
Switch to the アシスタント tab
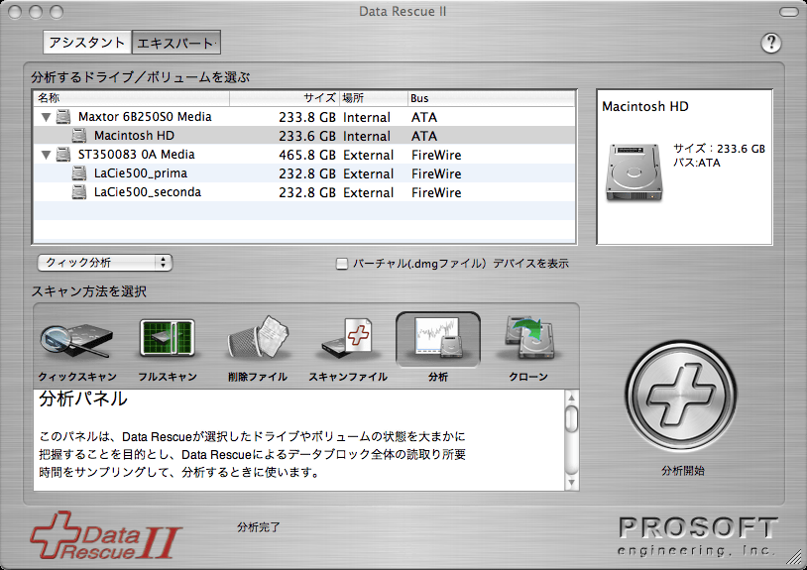87,43
